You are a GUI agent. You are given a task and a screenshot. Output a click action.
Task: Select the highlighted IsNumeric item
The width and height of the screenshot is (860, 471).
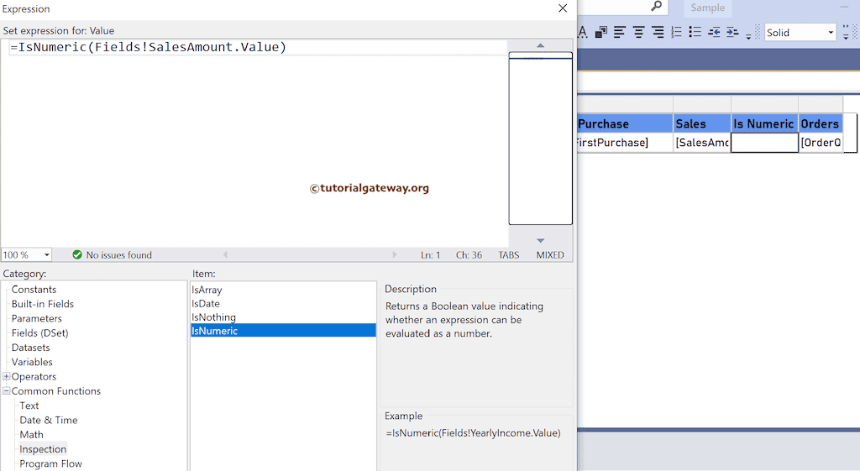click(283, 331)
